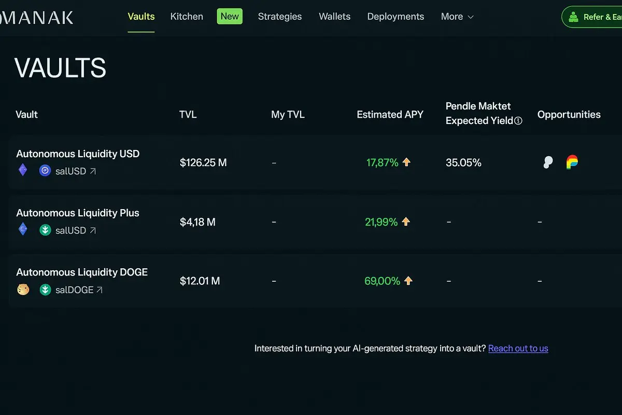Screen dimensions: 622x415
Task: Click the blue salUSD token icon in first row
Action: point(45,170)
